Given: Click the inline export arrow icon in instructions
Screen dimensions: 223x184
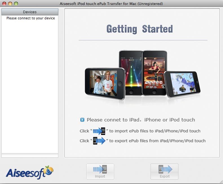Looking at the screenshot, I should (99, 141).
